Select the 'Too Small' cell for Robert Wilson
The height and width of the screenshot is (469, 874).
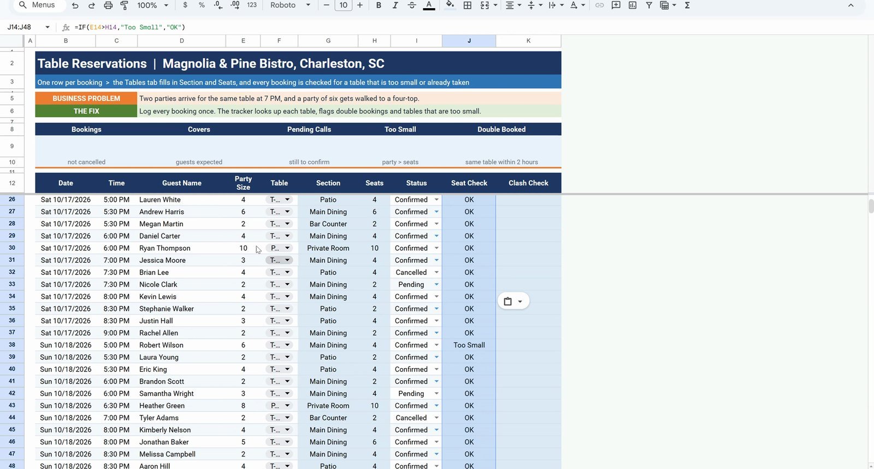pos(469,345)
